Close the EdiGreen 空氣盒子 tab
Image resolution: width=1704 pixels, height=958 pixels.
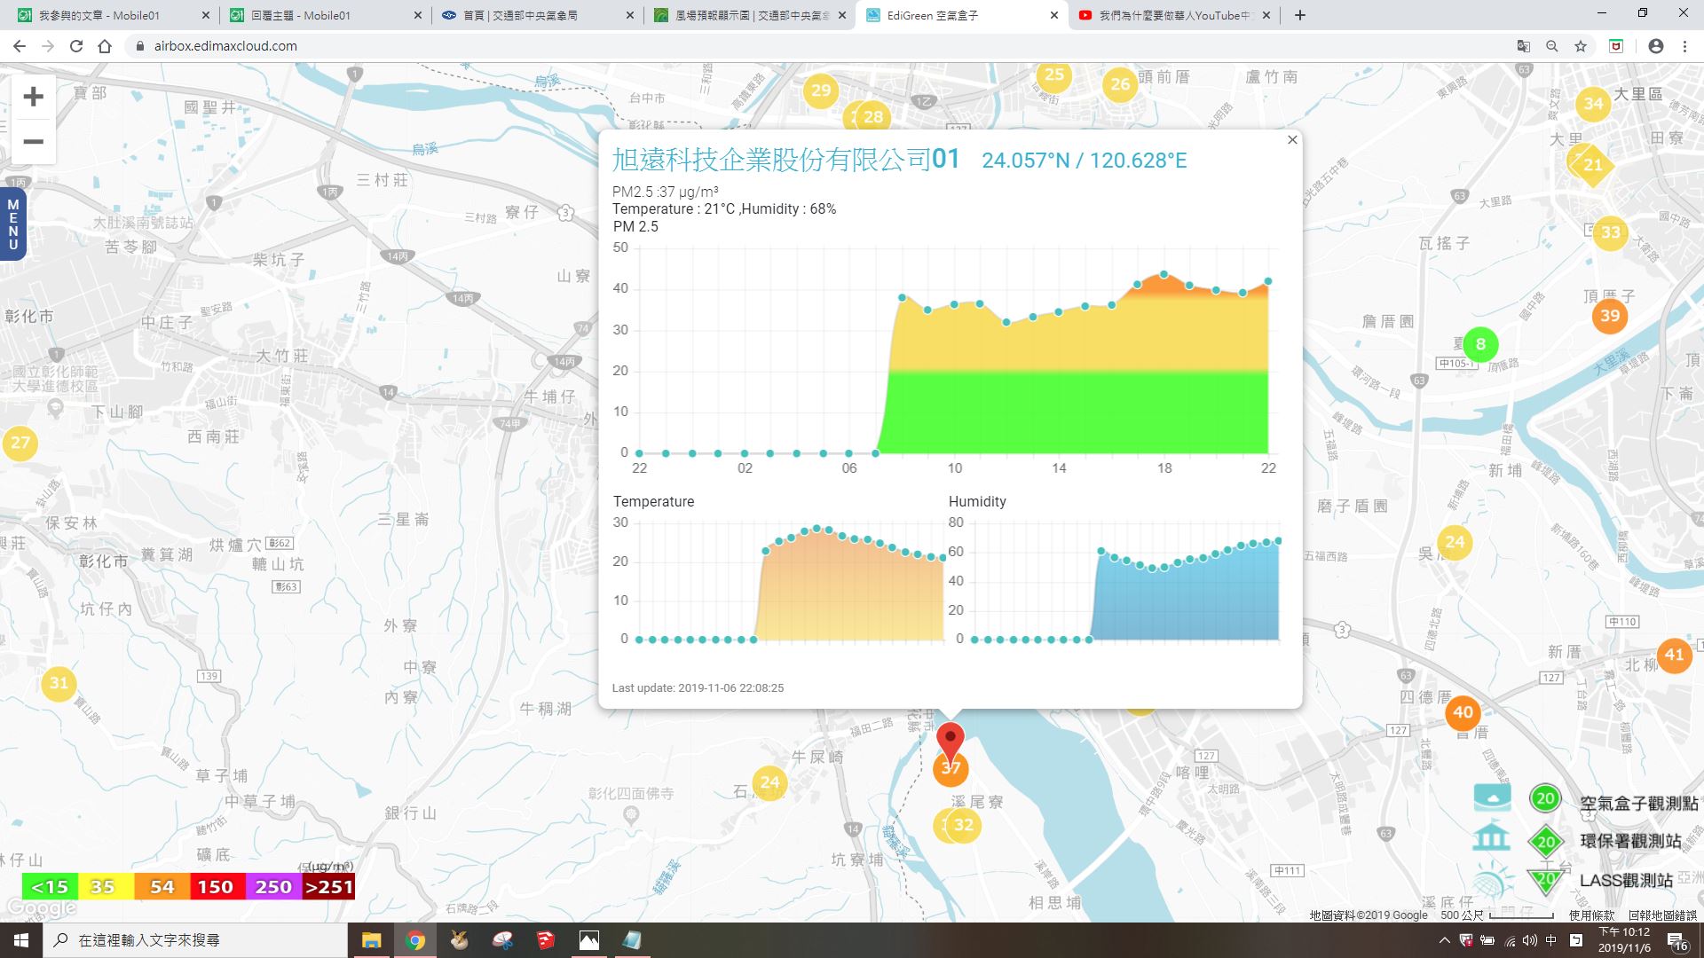[1053, 15]
